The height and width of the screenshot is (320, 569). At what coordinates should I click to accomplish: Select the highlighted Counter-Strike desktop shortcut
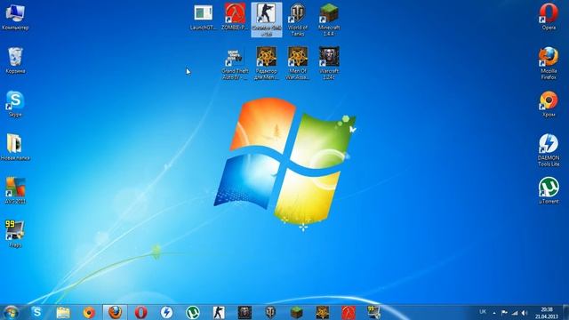267,20
